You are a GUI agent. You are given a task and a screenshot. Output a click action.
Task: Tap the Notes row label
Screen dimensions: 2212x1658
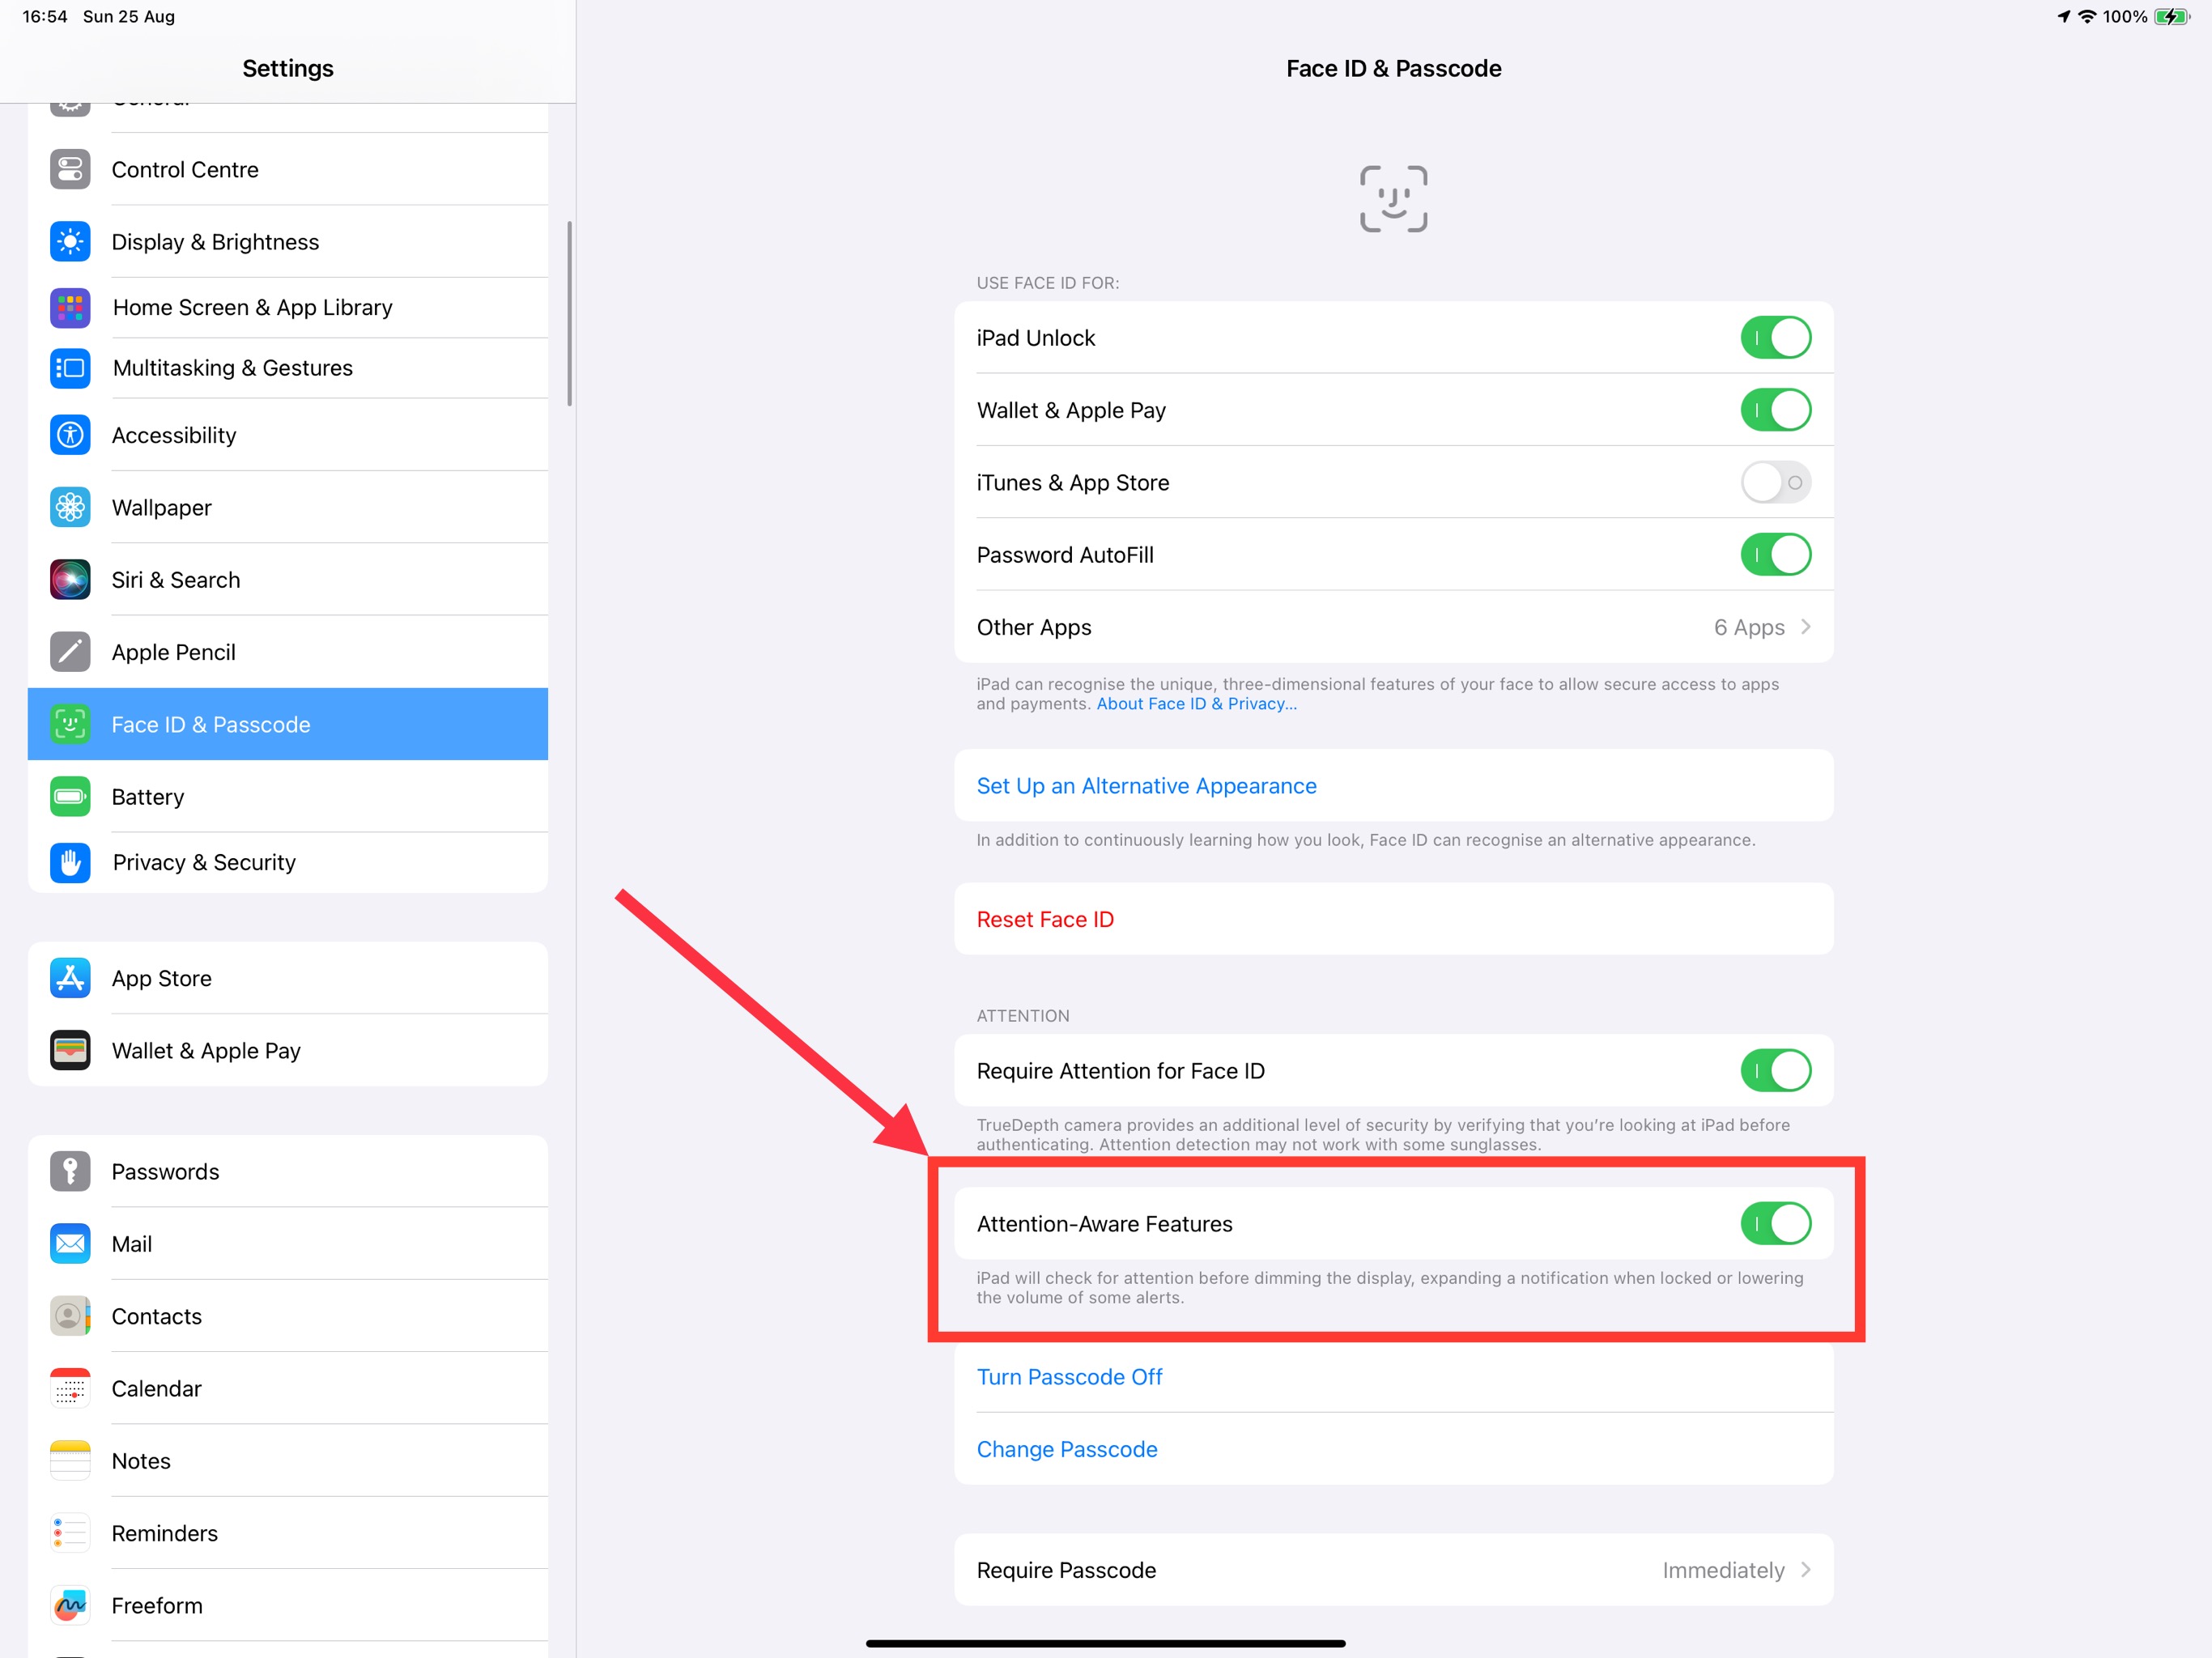click(141, 1461)
